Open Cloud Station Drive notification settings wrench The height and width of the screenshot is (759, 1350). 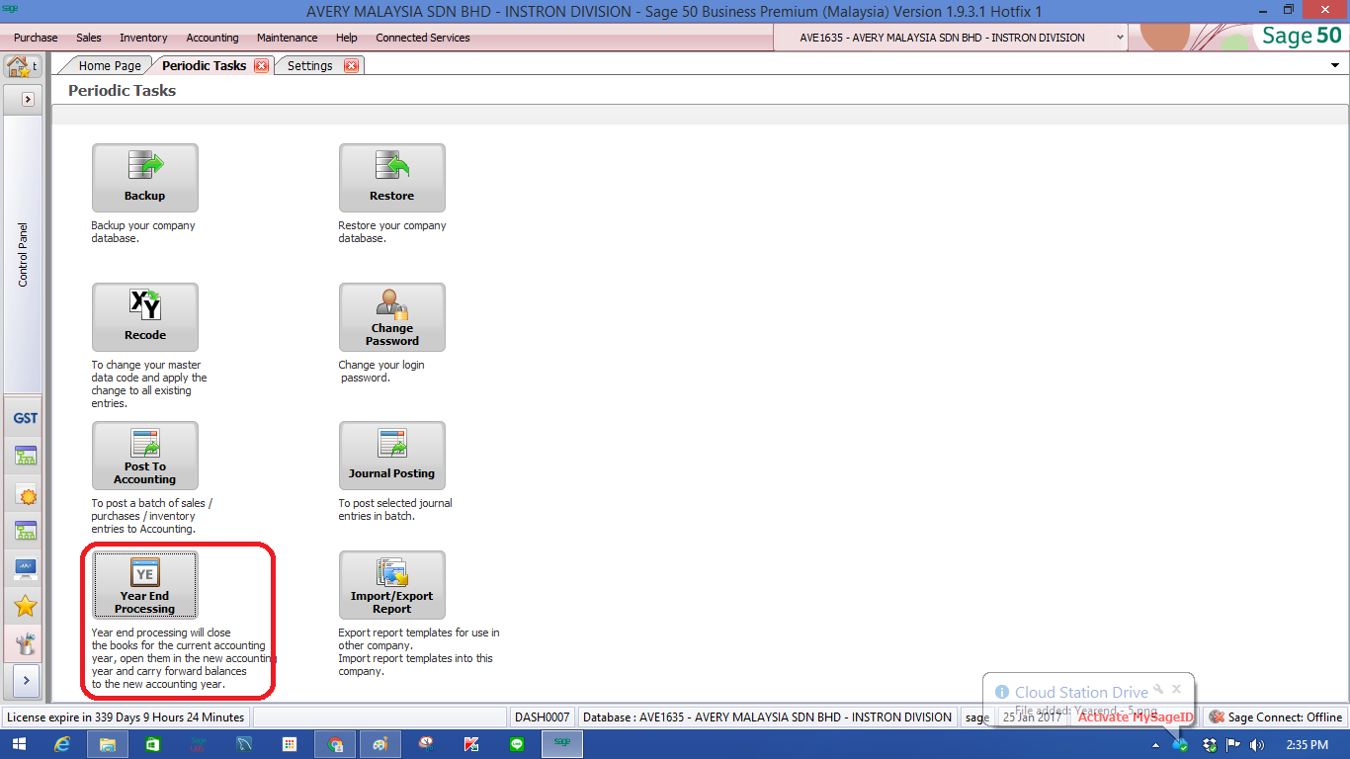[1158, 689]
